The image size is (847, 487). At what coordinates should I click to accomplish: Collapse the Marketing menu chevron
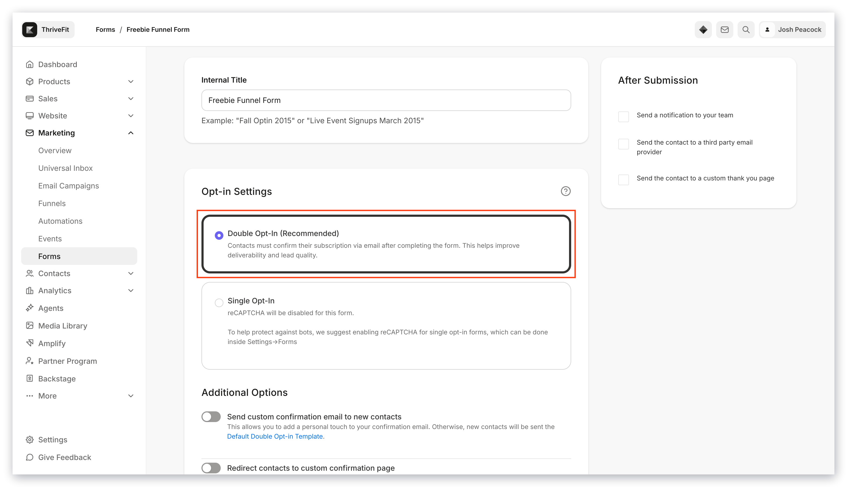tap(131, 133)
